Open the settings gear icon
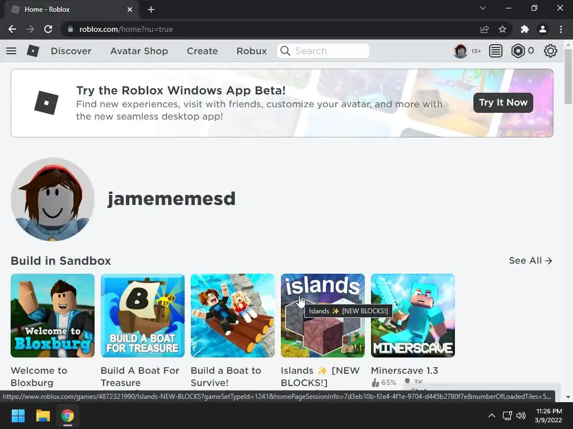This screenshot has height=429, width=573. pyautogui.click(x=551, y=51)
